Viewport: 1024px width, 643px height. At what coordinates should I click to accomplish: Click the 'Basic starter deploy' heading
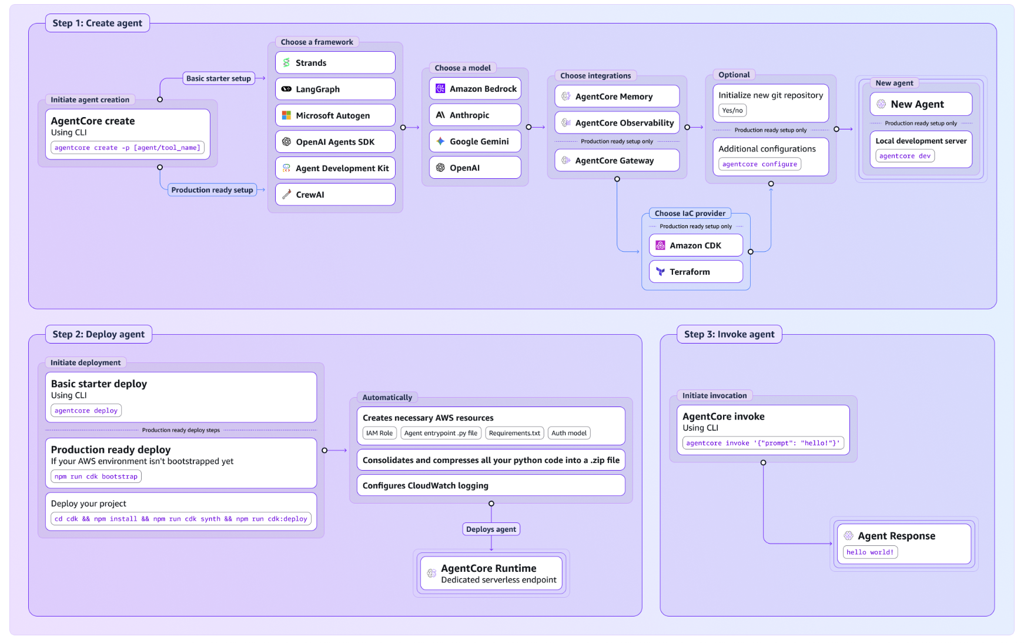tap(99, 384)
